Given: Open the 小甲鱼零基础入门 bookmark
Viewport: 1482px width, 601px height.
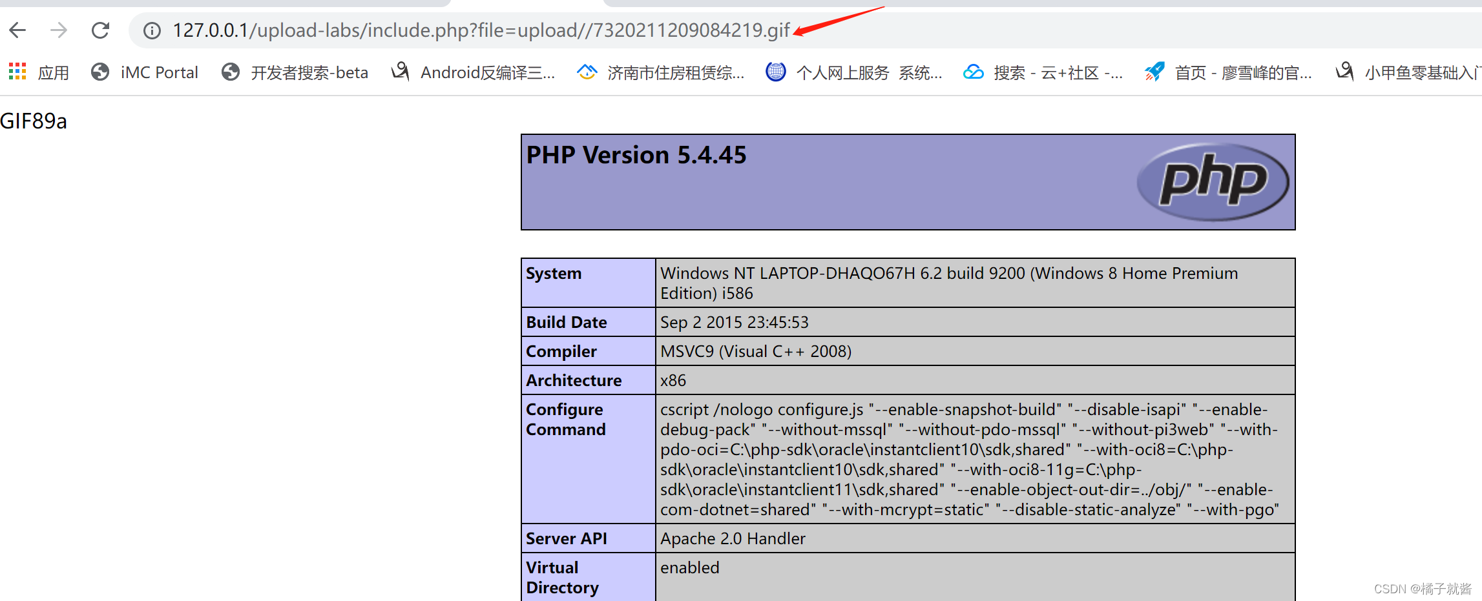Looking at the screenshot, I should pos(1408,72).
